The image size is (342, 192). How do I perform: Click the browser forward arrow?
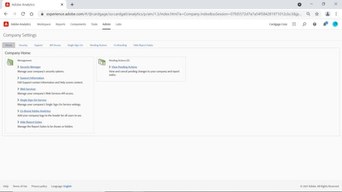(x=15, y=14)
